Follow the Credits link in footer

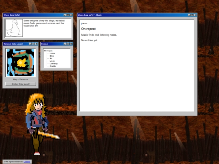click(x=27, y=162)
